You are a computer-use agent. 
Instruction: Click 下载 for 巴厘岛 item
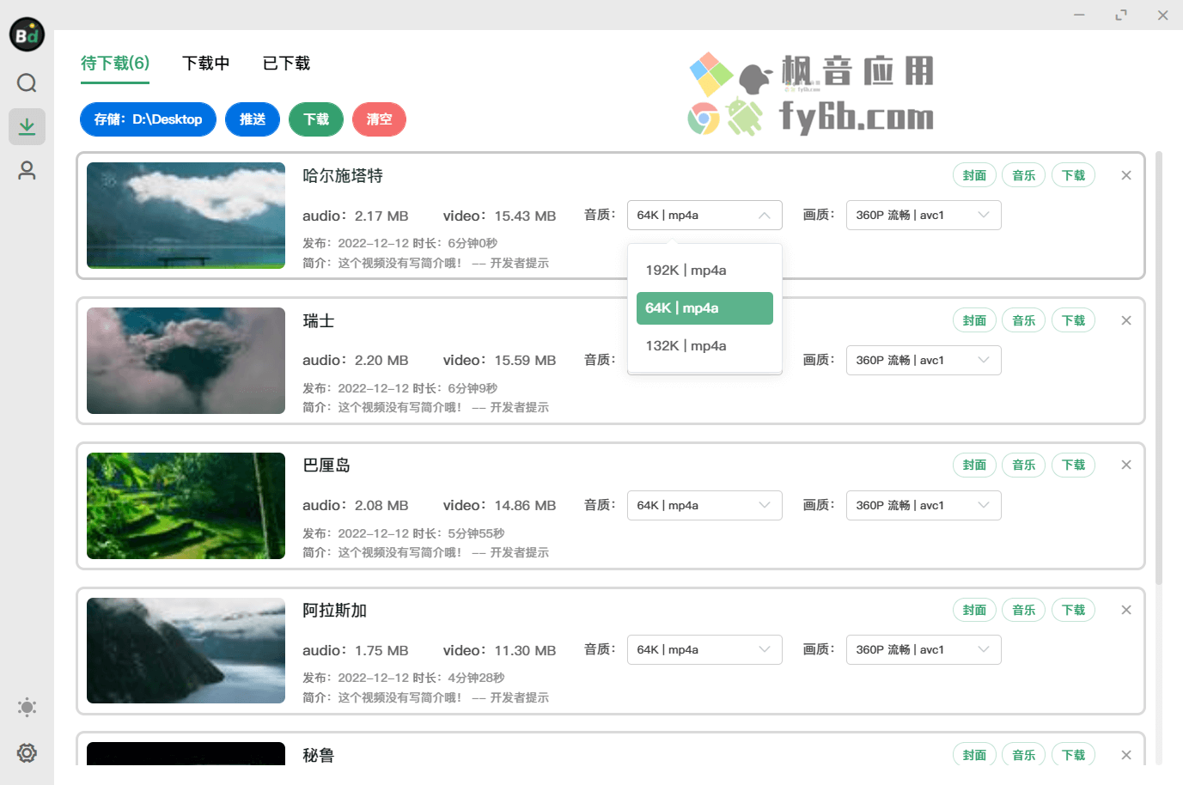tap(1073, 465)
